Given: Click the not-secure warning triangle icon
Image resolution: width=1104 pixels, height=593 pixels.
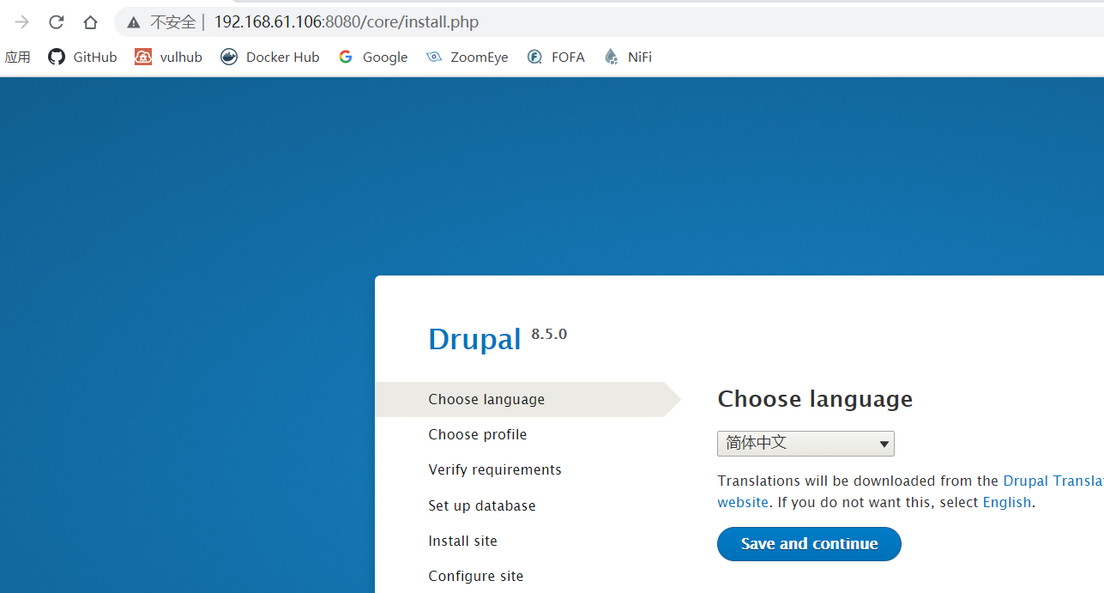Looking at the screenshot, I should (x=133, y=22).
